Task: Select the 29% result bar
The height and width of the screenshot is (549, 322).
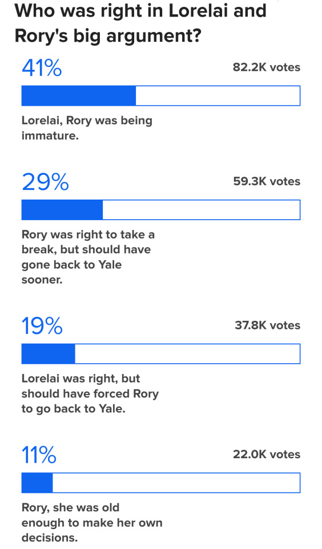Action: [x=161, y=210]
